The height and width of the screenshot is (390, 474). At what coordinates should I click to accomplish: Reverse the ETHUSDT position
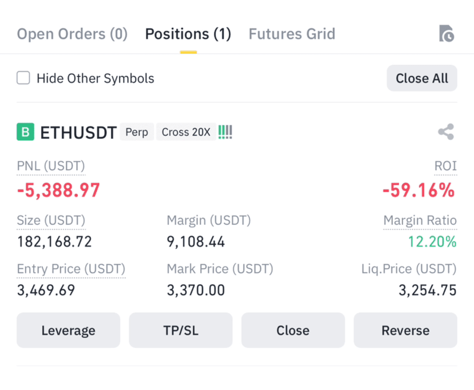pos(405,330)
